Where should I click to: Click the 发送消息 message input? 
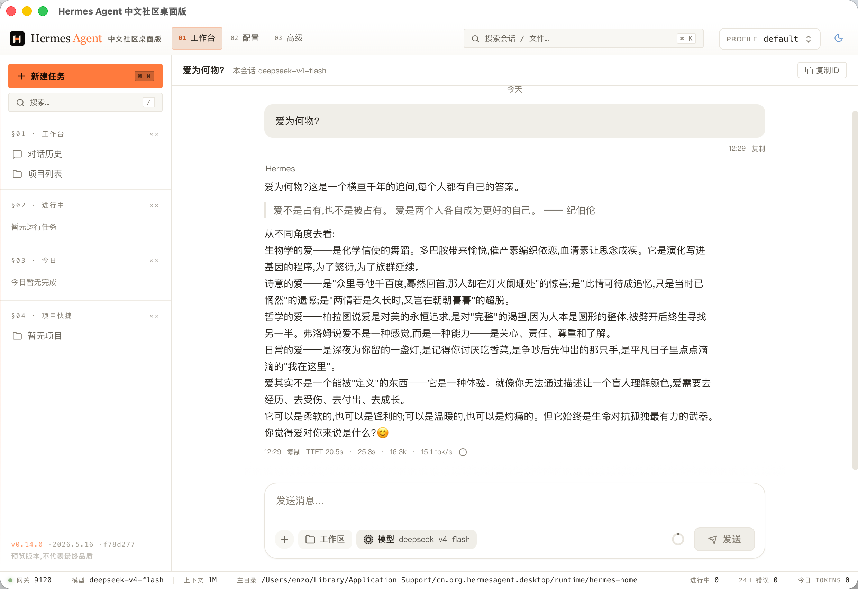pos(514,501)
